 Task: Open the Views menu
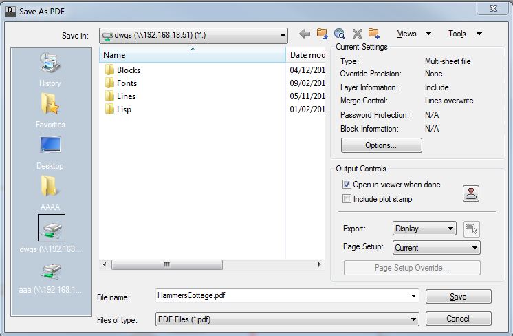414,34
